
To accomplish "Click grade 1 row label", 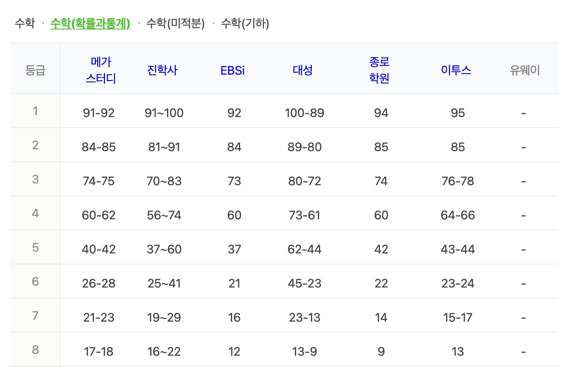I will click(x=35, y=111).
